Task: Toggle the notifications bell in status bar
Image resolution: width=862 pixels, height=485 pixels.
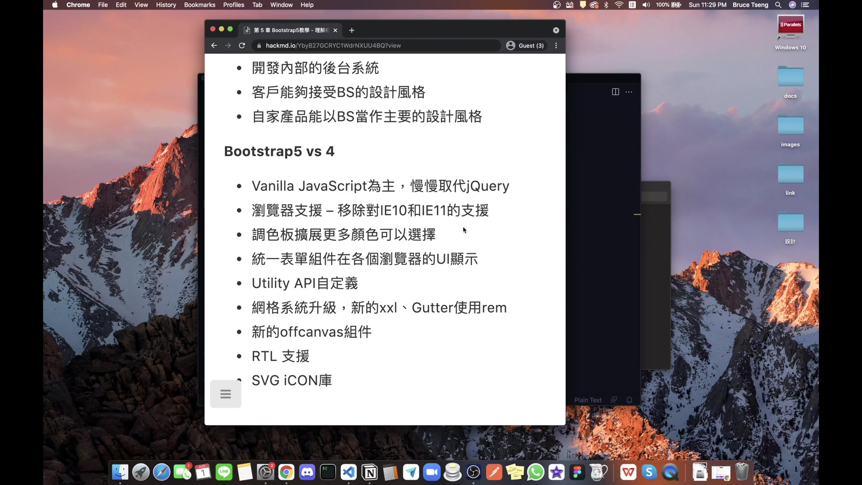Action: 629,400
